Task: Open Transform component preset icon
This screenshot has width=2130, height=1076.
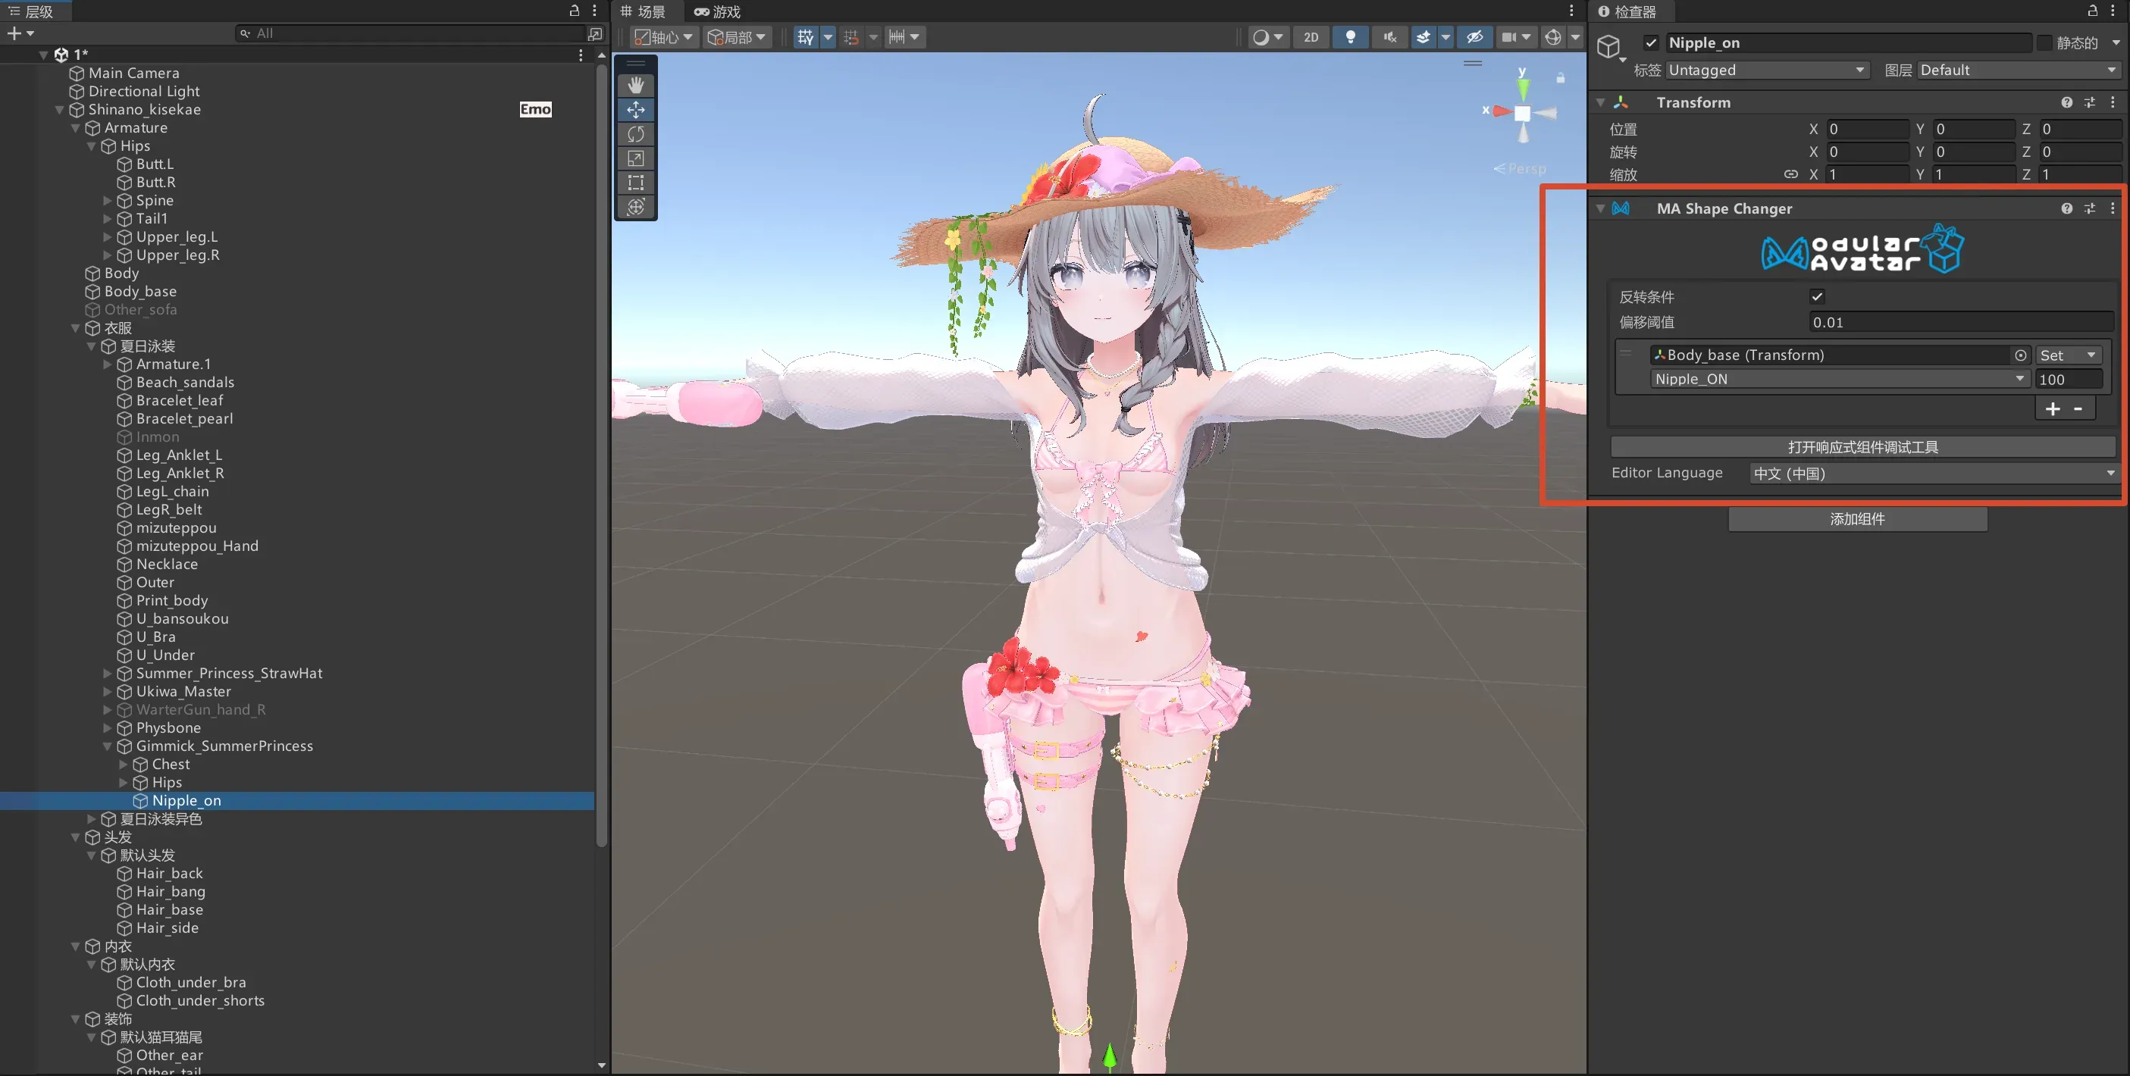Action: point(2090,102)
